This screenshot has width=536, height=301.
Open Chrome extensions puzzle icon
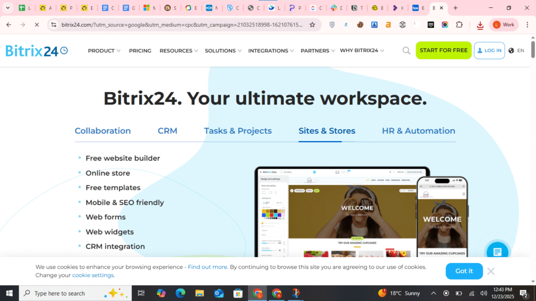[459, 25]
